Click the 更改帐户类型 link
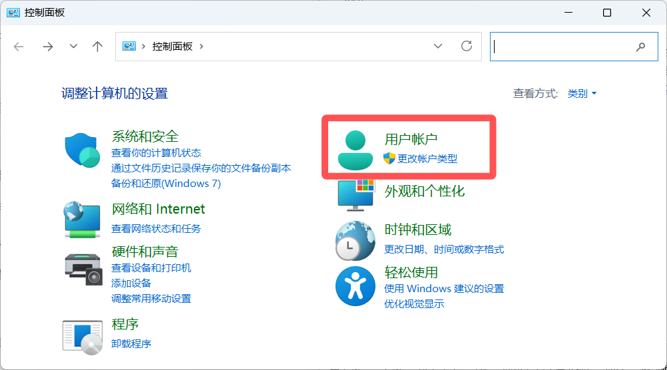Screen dimensions: 667x370 [427, 158]
